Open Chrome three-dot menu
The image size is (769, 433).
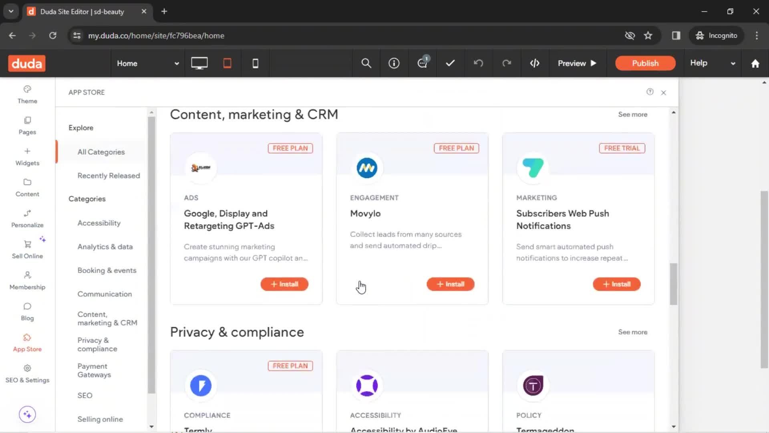pyautogui.click(x=757, y=36)
